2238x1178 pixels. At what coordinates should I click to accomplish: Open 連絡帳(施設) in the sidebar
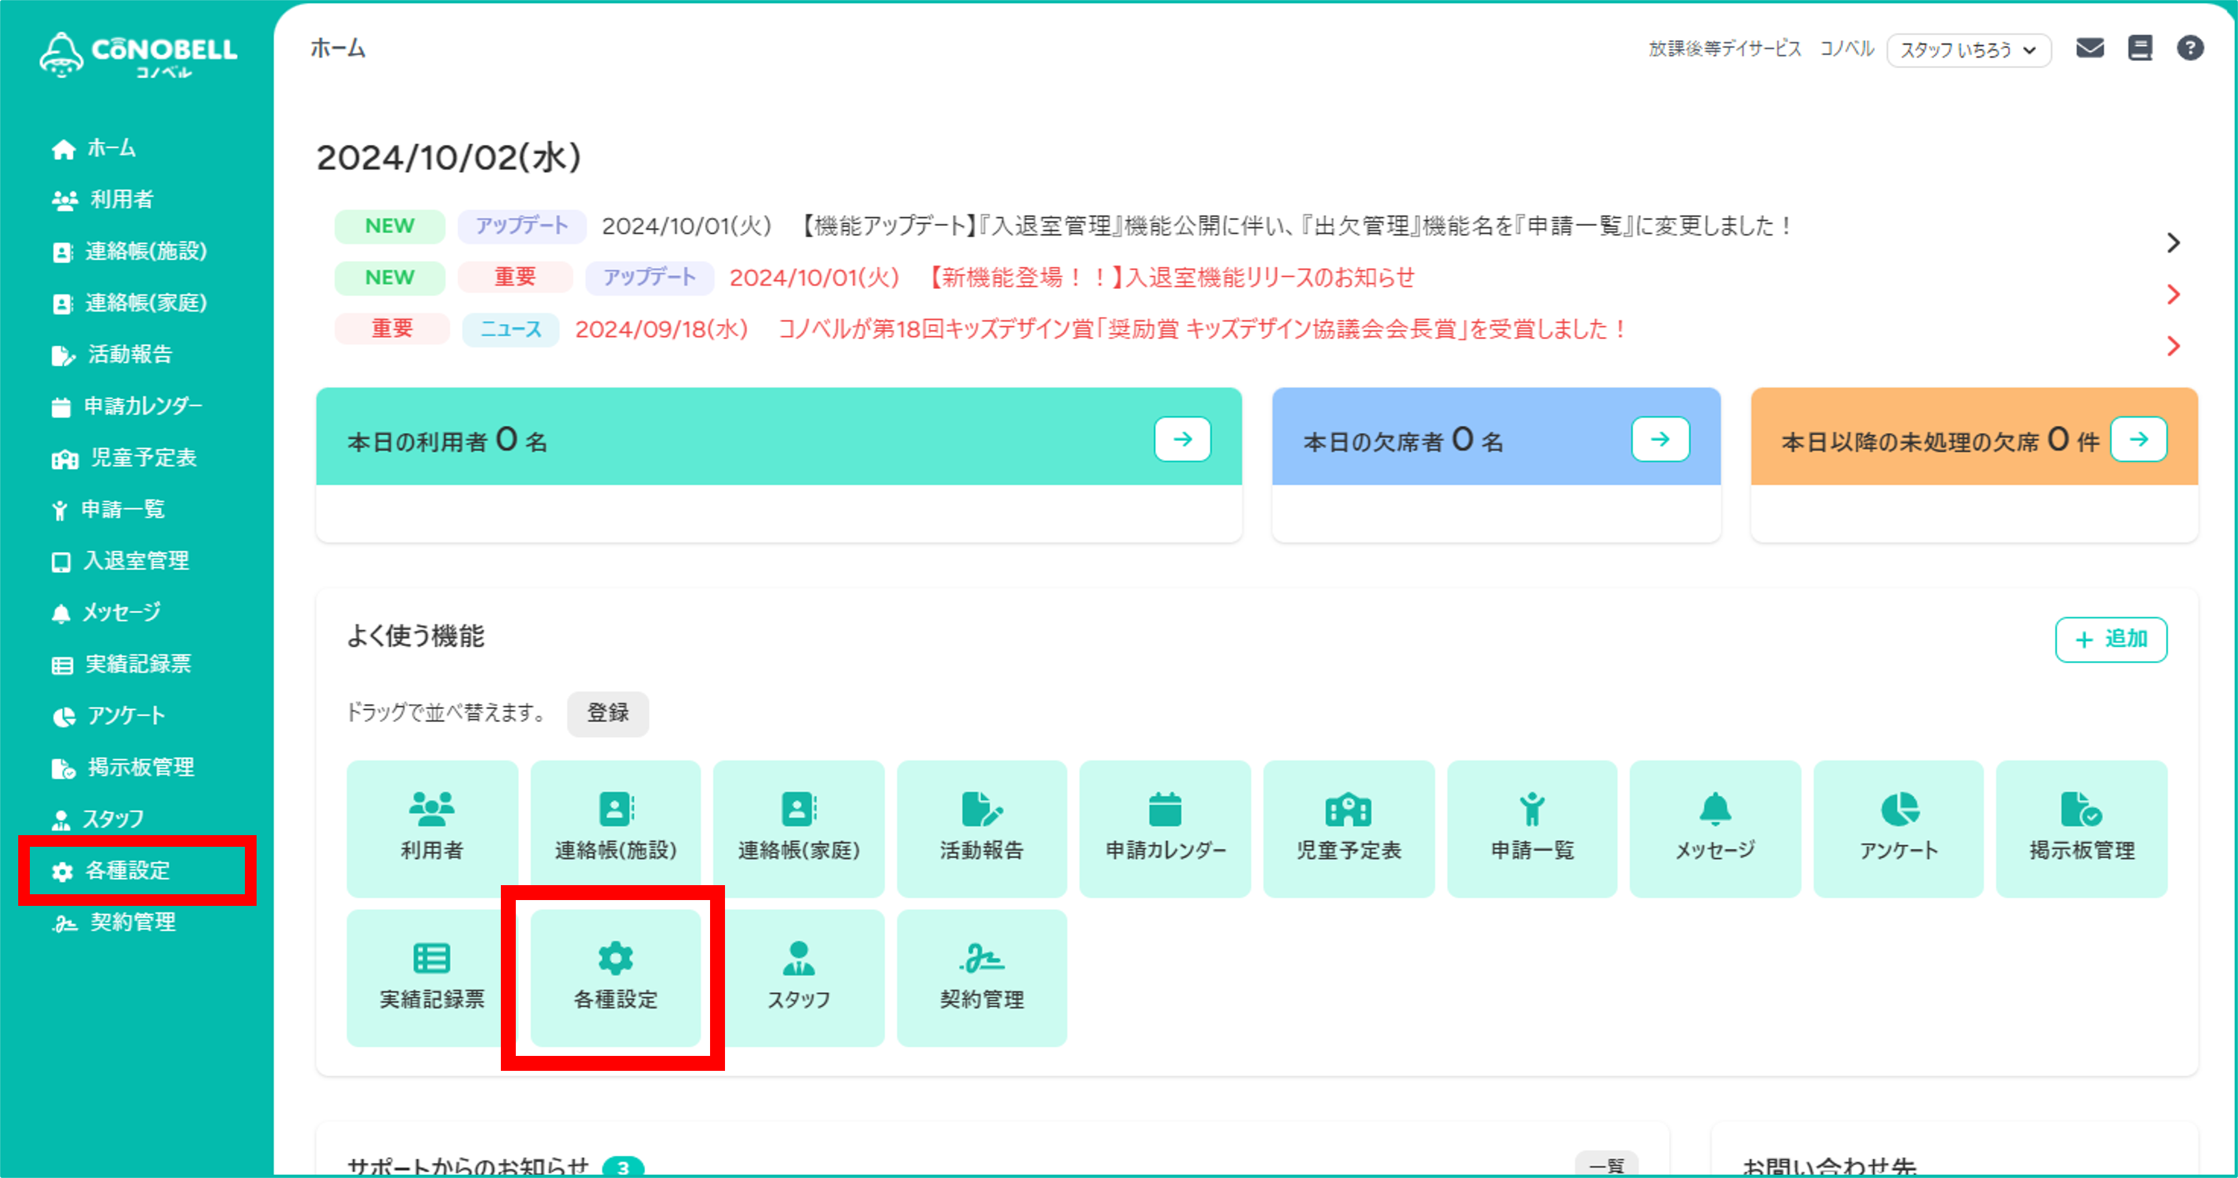click(x=129, y=252)
